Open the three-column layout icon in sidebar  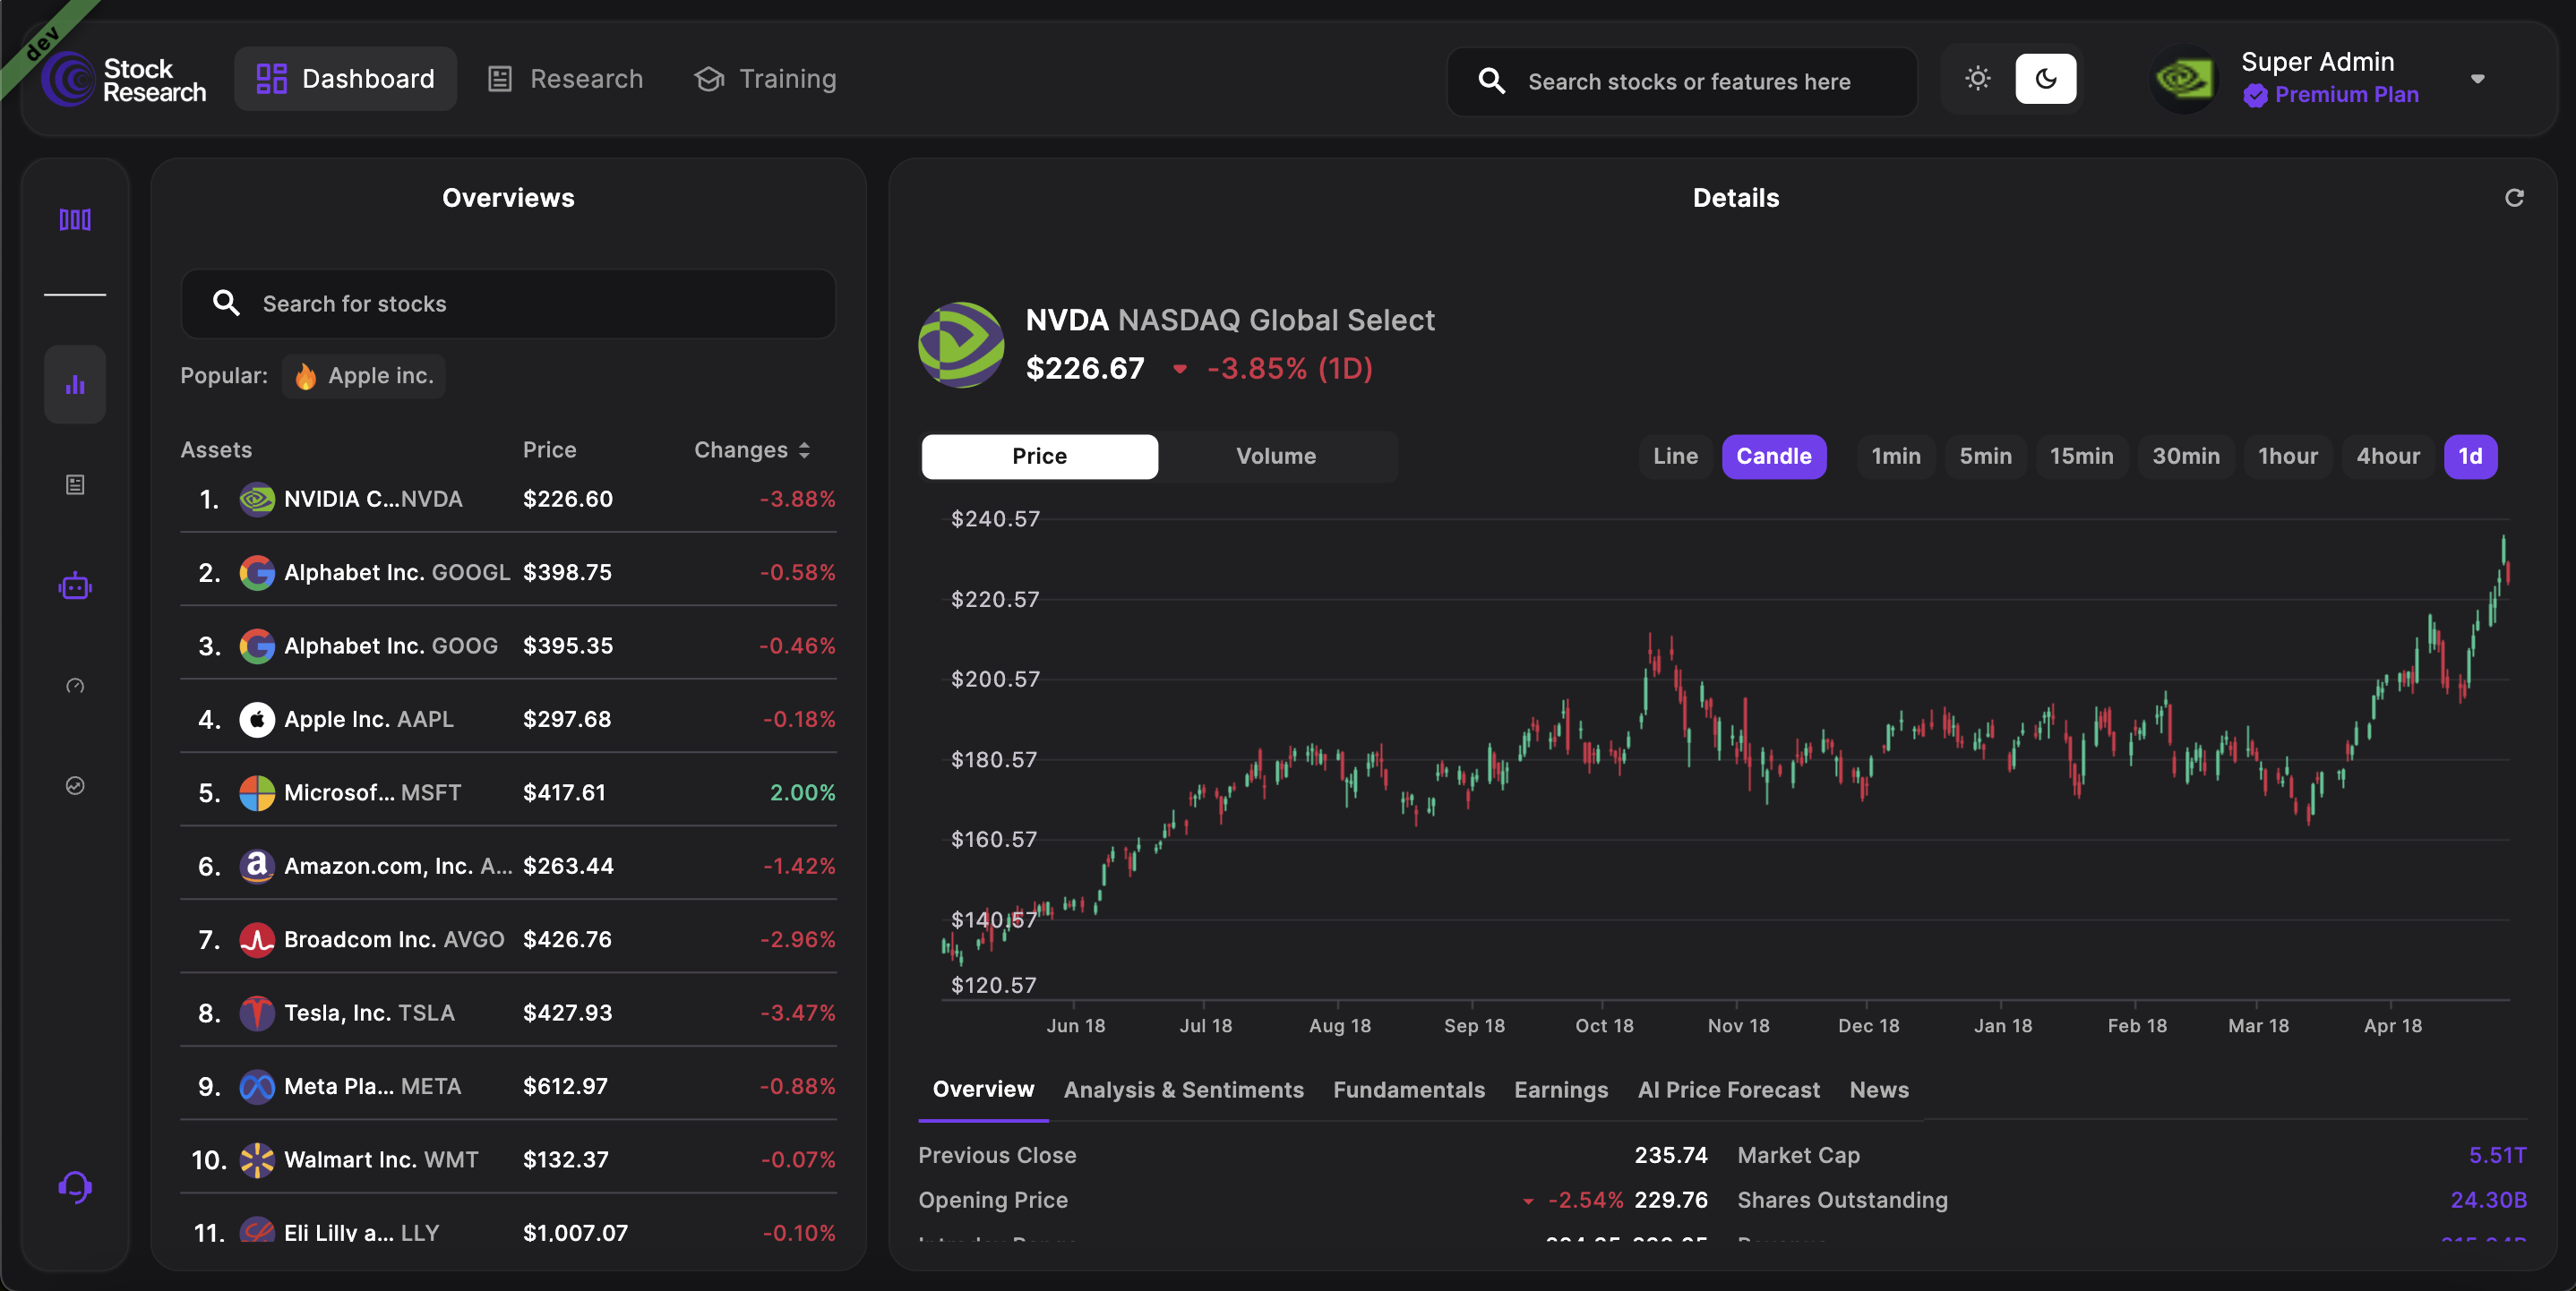pos(75,220)
